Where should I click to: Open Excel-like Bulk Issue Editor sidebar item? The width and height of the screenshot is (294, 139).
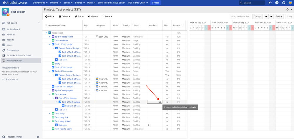pos(19,55)
